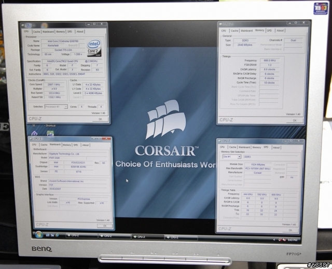The height and width of the screenshot is (269, 332).
Task: Switch to Cache tab in CPU window
Action: (x=36, y=32)
